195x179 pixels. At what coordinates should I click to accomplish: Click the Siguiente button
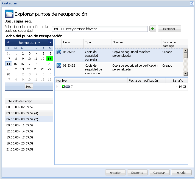pos(137,173)
